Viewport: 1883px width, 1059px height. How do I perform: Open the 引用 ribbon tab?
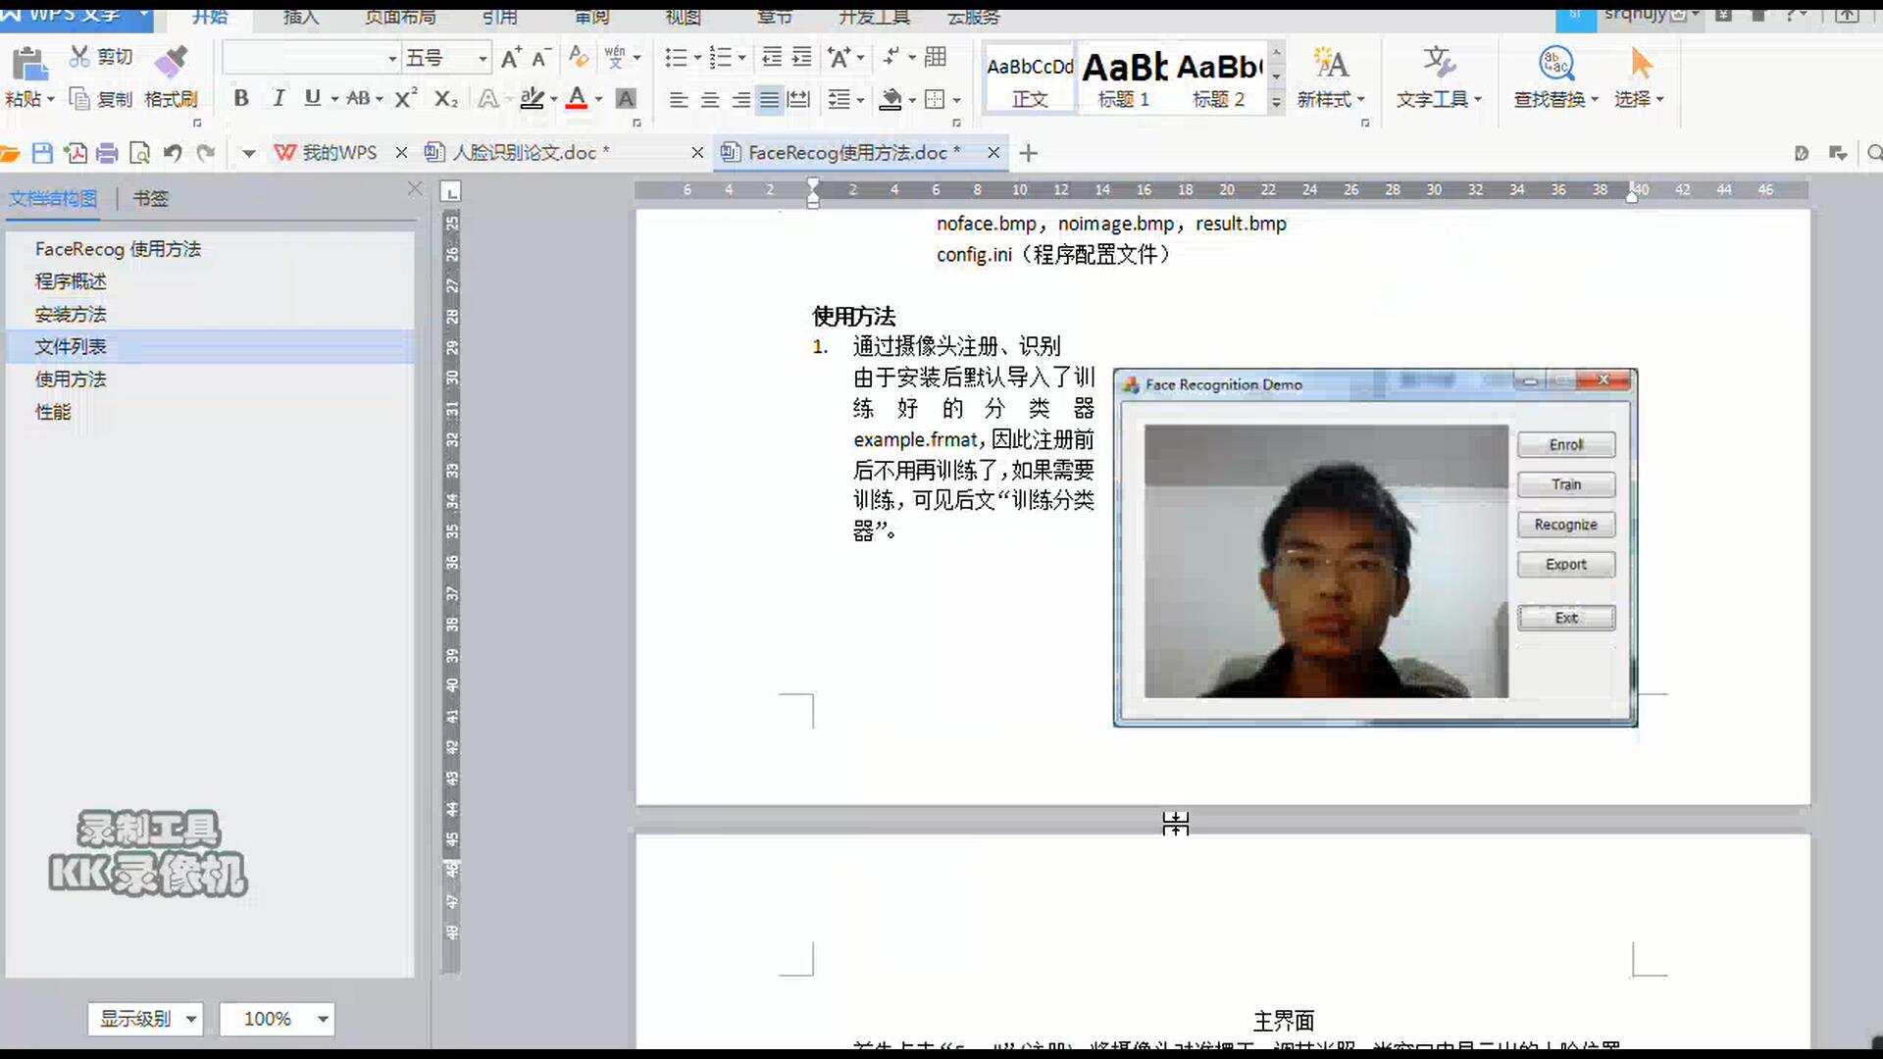pos(499,16)
